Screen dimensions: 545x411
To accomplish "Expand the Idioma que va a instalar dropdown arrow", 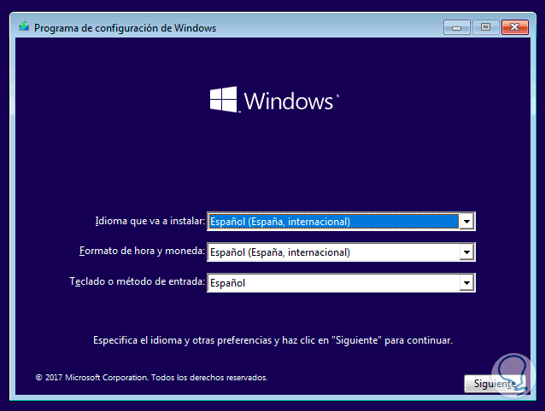I will click(x=466, y=222).
